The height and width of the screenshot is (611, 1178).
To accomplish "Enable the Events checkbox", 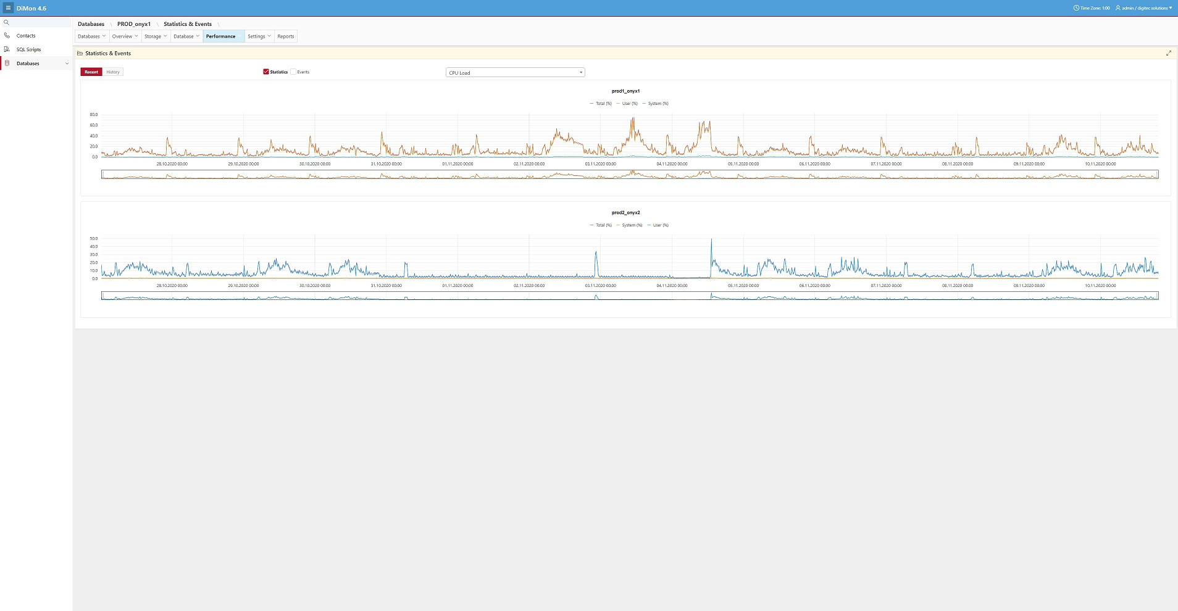I will pos(294,72).
